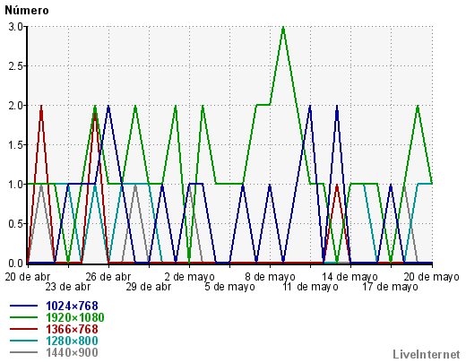Click the 2.5 y-axis value
The height and width of the screenshot is (363, 466).
tap(15, 66)
